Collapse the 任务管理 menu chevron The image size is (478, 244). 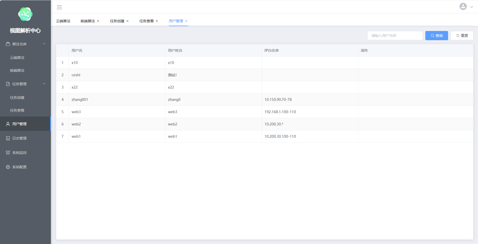(44, 84)
